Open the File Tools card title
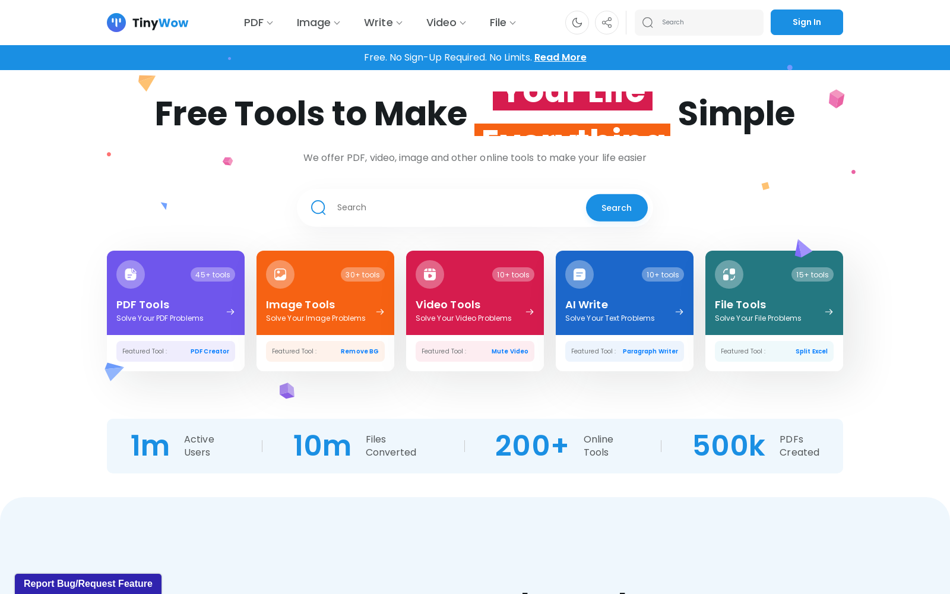The image size is (950, 594). point(740,305)
